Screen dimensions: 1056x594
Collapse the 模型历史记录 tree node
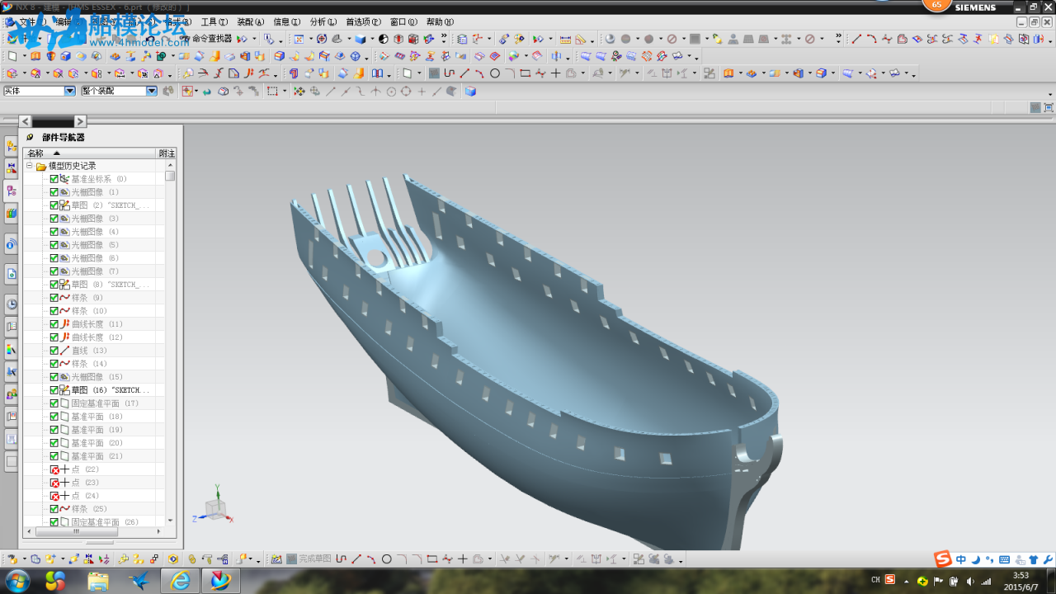pos(29,166)
